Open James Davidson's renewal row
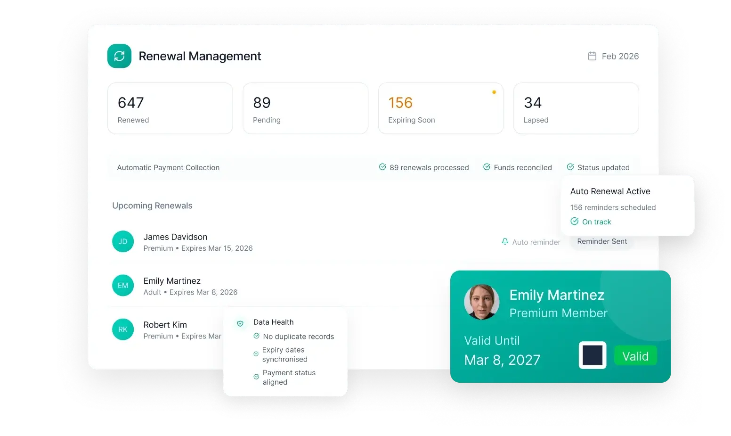Screen dimensions: 731x436 (x=373, y=242)
